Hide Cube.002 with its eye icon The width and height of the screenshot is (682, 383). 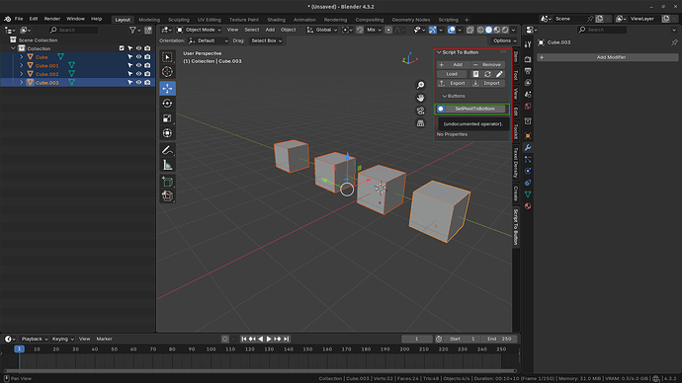(138, 74)
